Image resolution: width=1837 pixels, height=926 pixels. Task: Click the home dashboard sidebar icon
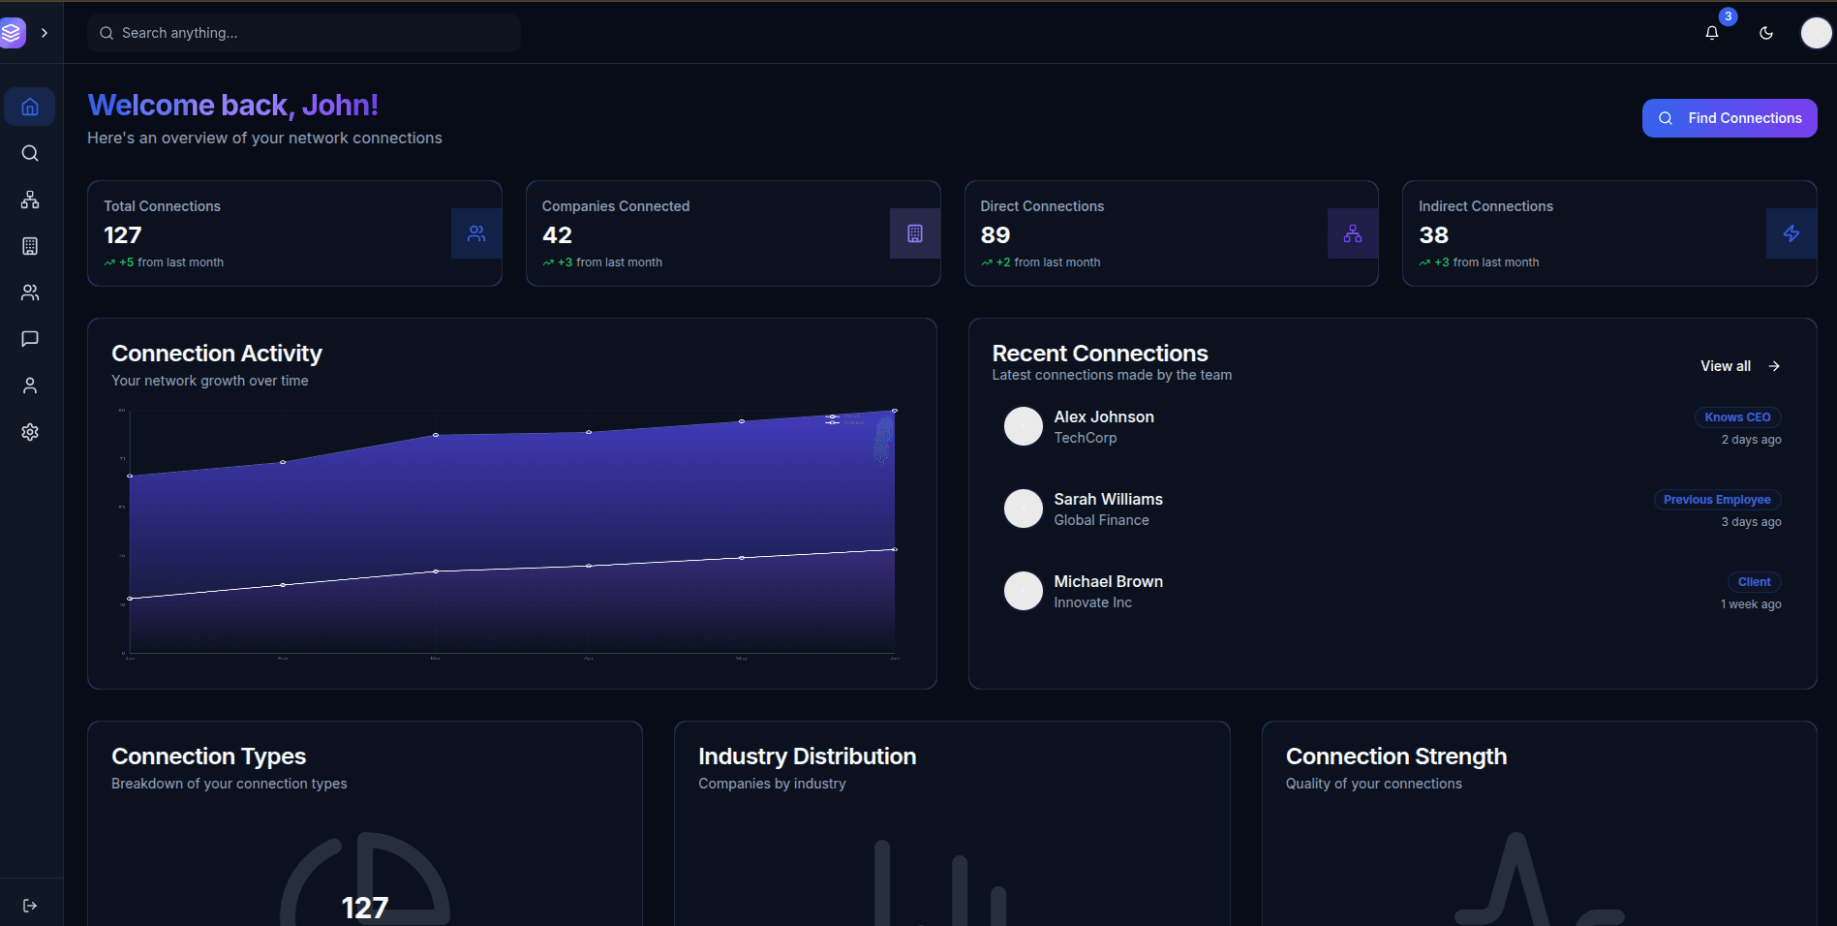(30, 107)
